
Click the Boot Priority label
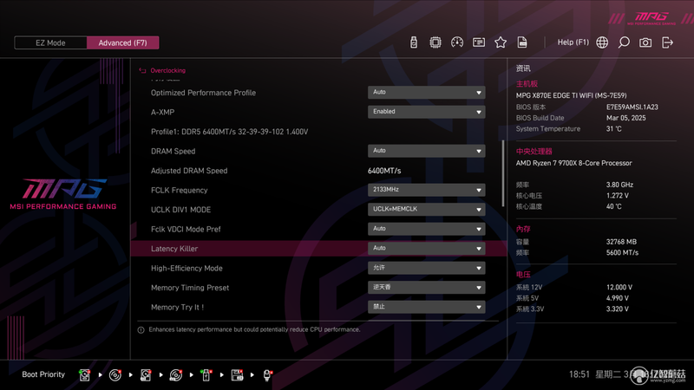43,374
